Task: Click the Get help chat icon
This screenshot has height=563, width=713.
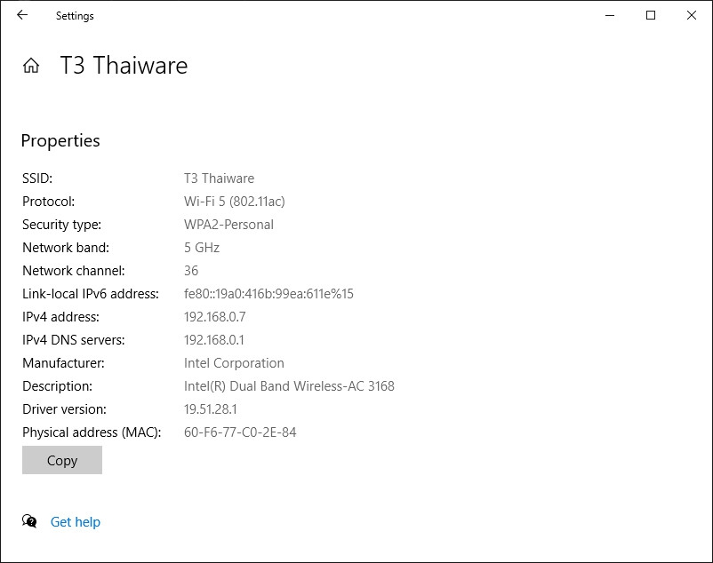Action: [x=30, y=522]
